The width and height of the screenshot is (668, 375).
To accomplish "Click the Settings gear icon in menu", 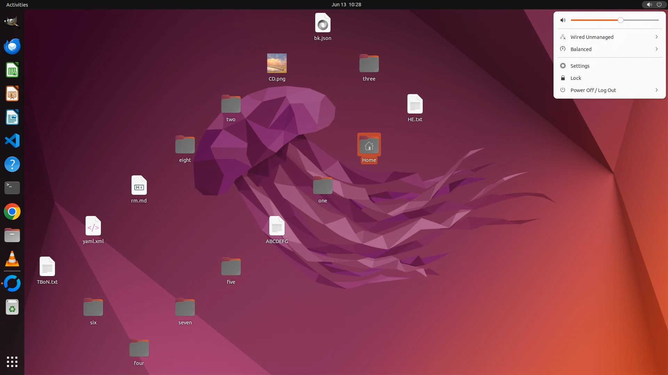I will (x=563, y=66).
